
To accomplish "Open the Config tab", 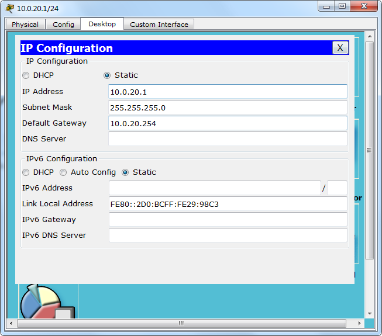I will [x=63, y=25].
